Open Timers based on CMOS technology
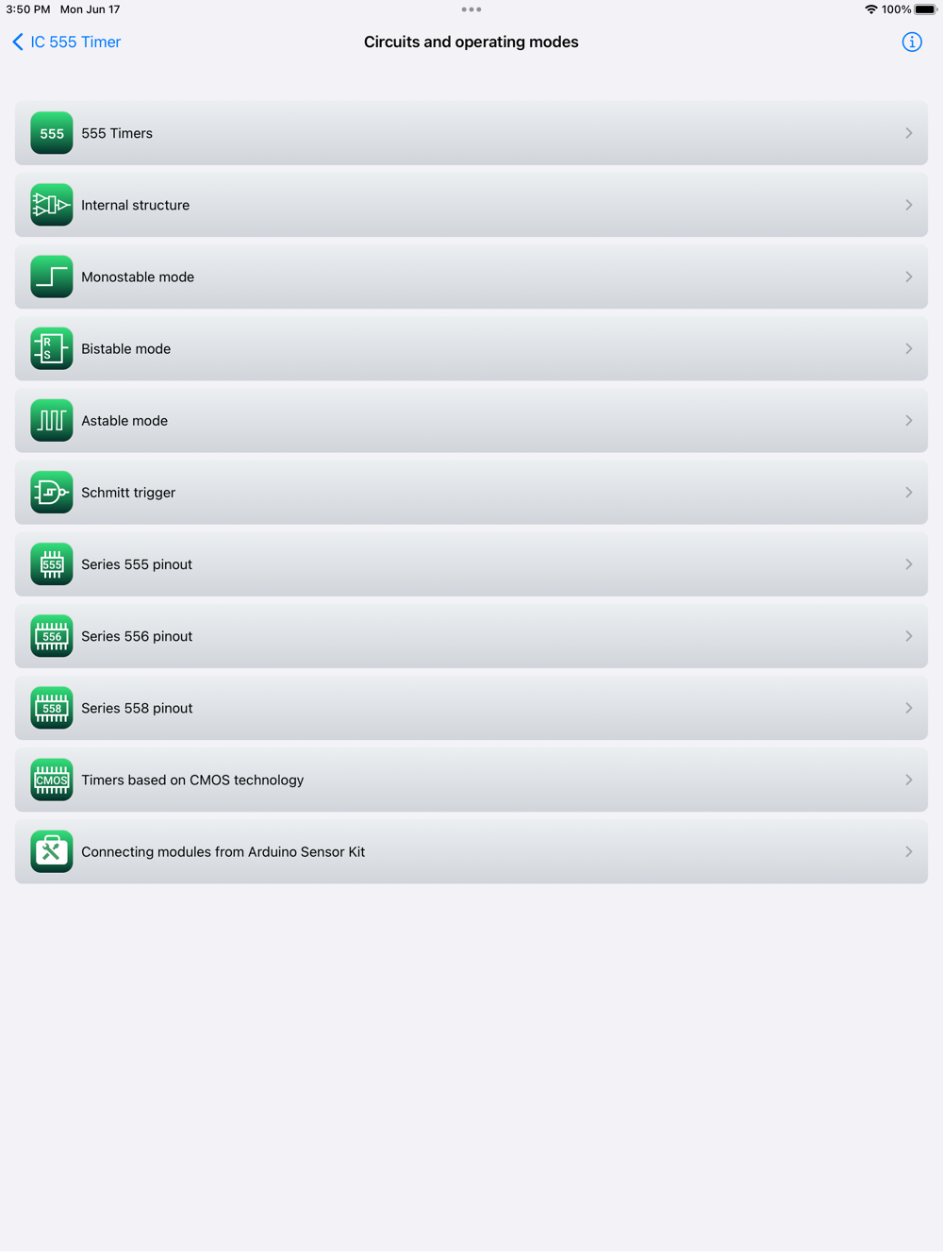 (x=471, y=780)
